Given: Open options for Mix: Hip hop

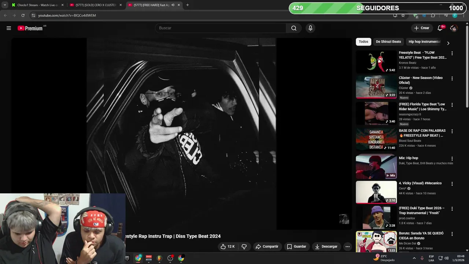Looking at the screenshot, I should 452,159.
